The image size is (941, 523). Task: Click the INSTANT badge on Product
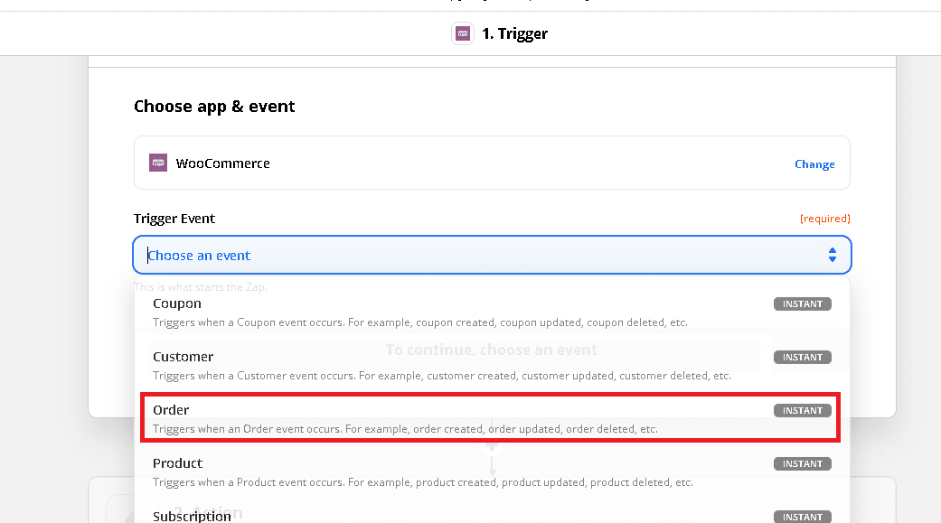(x=802, y=464)
